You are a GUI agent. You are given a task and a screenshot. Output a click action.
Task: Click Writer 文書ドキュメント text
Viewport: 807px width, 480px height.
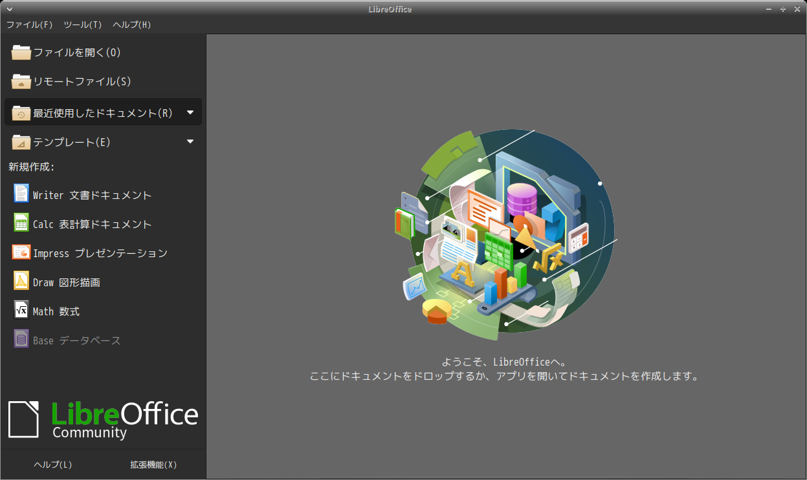(93, 195)
